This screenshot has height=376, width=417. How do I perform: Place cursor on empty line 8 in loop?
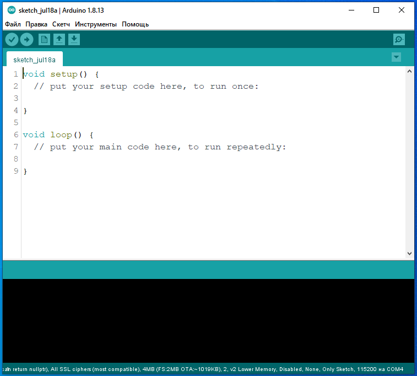click(110, 159)
